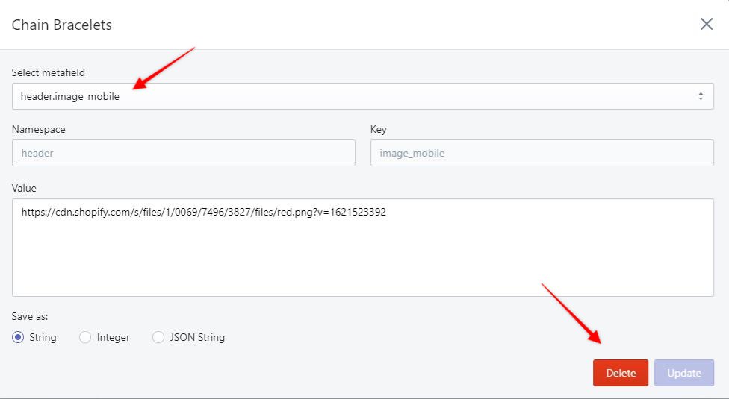
Task: Click the Key label above image_mobile
Action: 378,129
